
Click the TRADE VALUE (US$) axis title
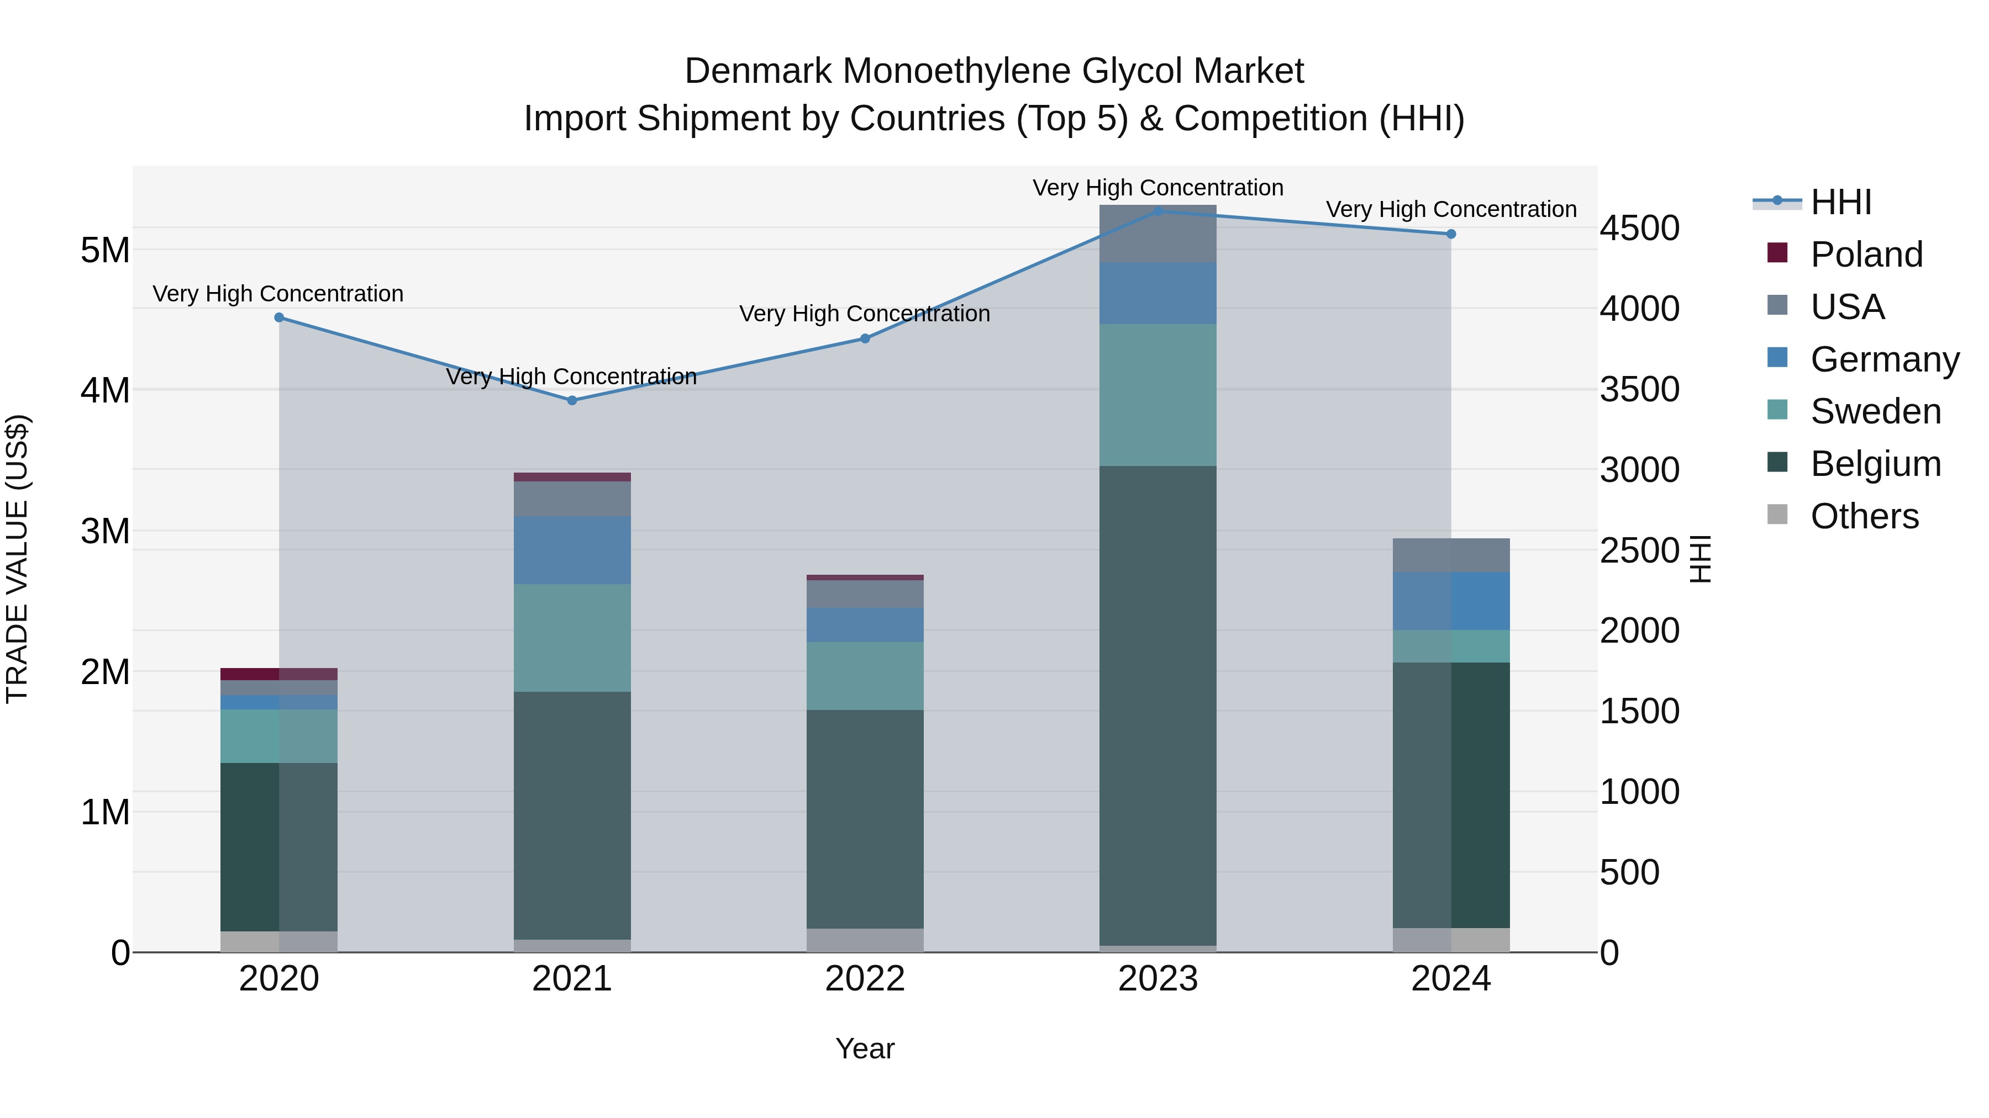(x=17, y=559)
